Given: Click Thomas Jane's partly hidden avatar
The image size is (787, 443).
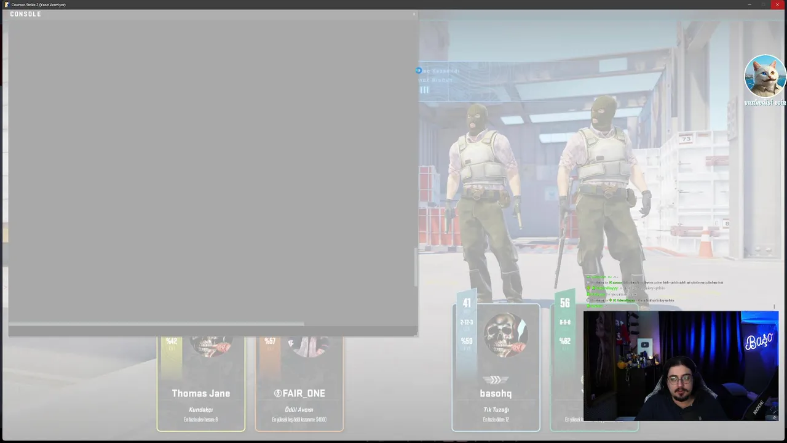Looking at the screenshot, I should [211, 346].
